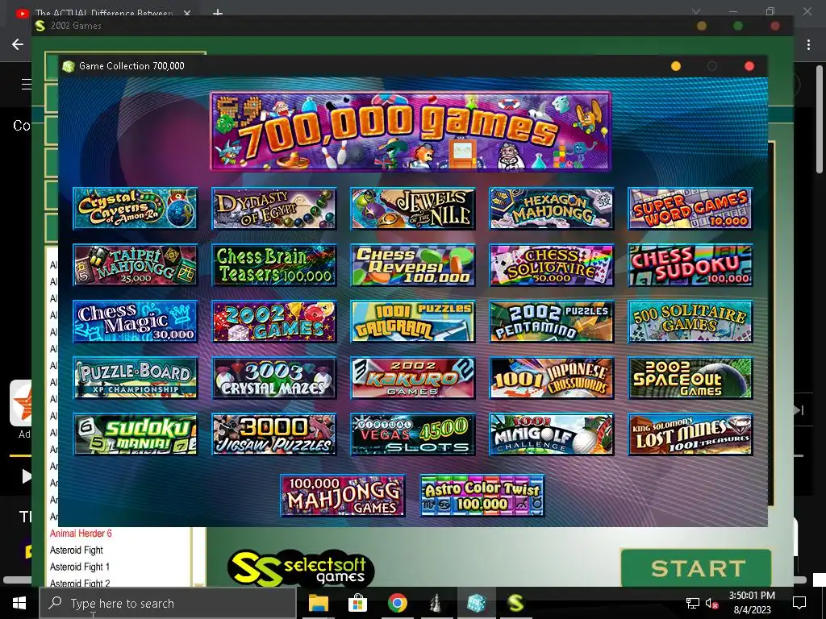The image size is (826, 619).
Task: Select Asteroid Fight in game list
Action: 77,550
